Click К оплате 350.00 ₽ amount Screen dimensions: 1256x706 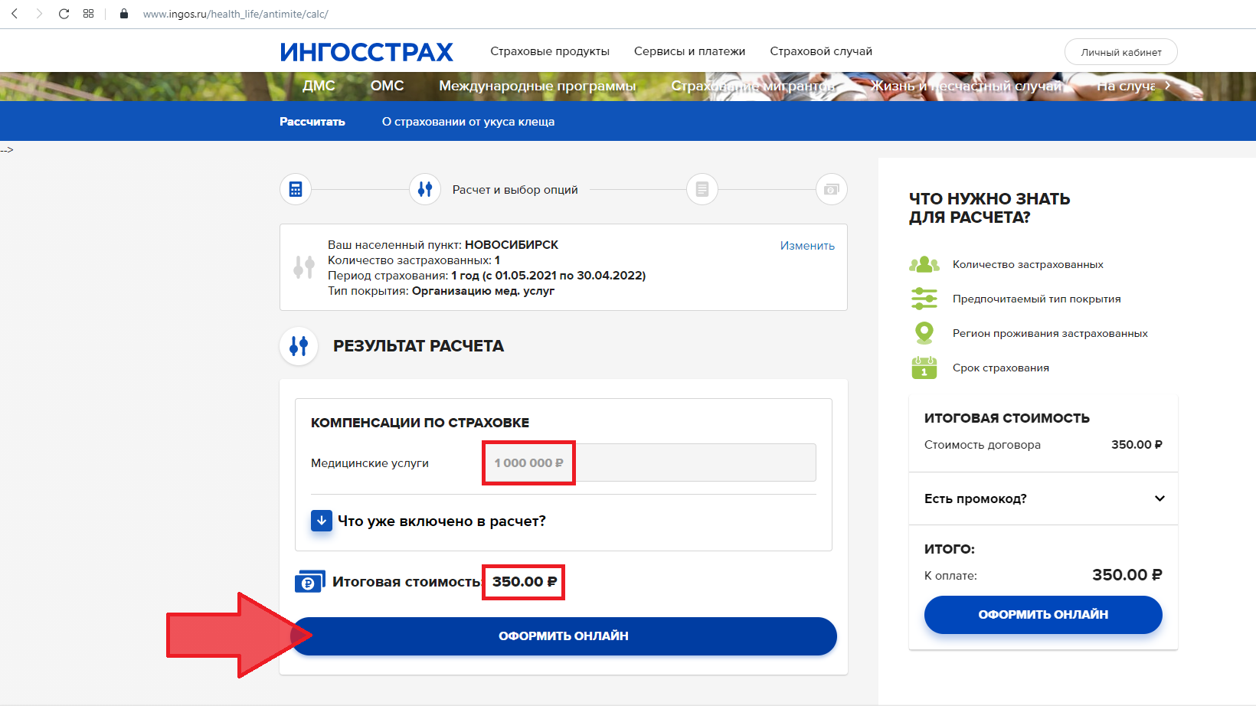1127,575
